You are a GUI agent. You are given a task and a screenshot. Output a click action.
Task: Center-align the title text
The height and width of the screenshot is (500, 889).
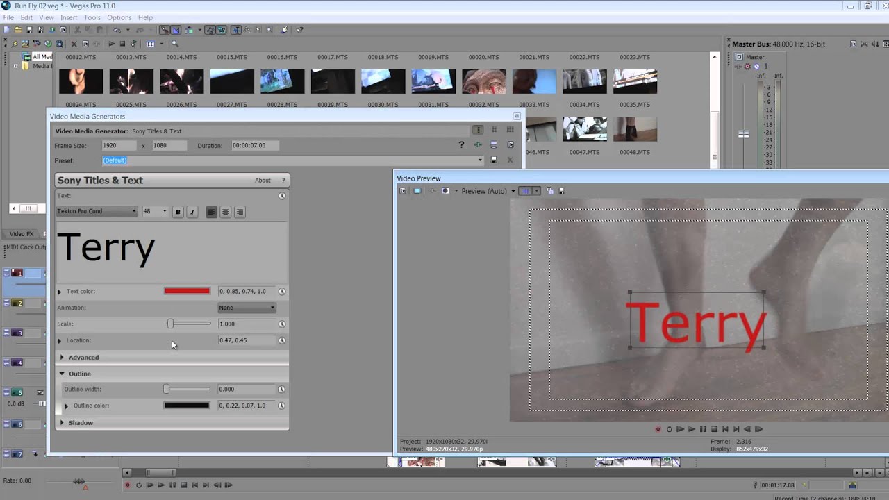(x=225, y=212)
